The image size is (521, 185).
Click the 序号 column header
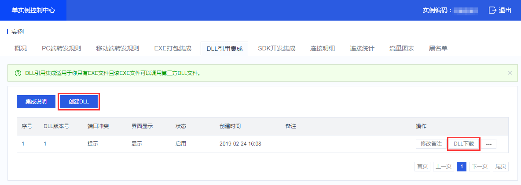(27, 126)
